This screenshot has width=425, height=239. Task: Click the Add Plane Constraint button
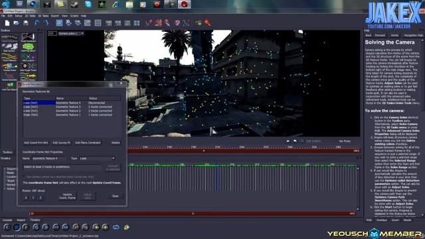point(88,143)
